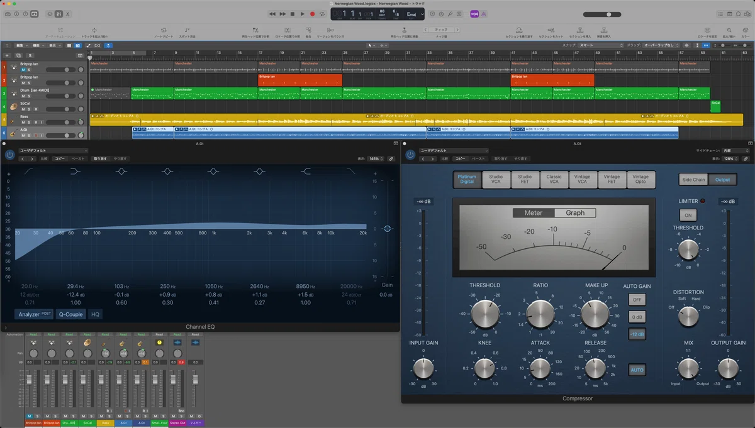Open Compressor view size 128% dropdown
755x428 pixels.
click(x=730, y=159)
